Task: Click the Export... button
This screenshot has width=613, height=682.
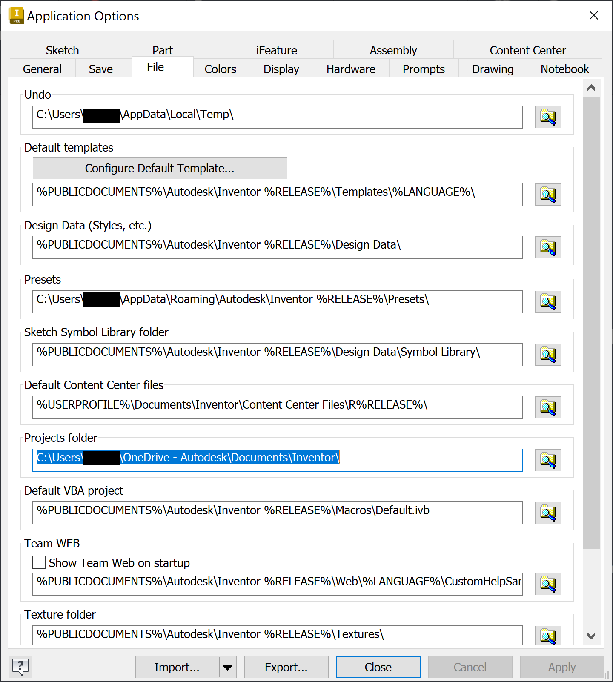Action: pos(286,667)
